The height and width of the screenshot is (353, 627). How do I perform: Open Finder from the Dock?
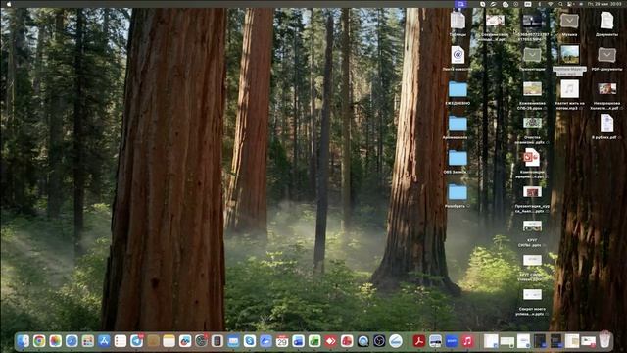pyautogui.click(x=23, y=341)
